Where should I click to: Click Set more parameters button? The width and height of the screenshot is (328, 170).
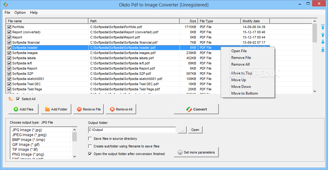coord(196,152)
